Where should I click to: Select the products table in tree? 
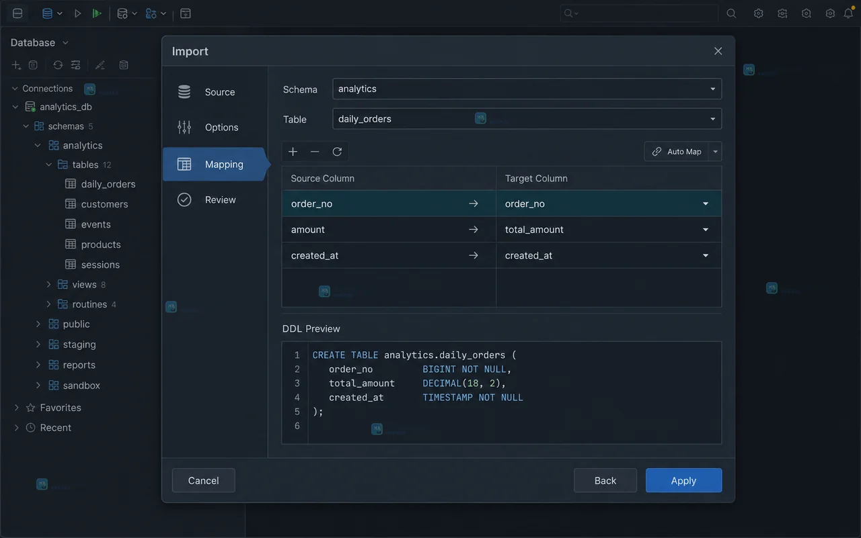click(x=101, y=244)
